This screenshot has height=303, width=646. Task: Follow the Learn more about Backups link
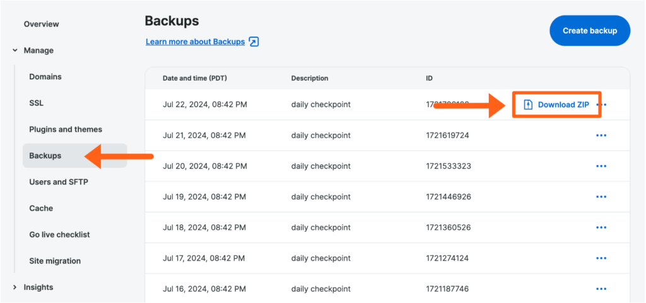195,42
